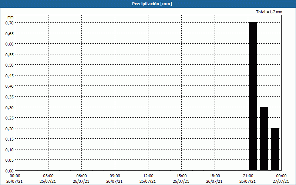This screenshot has width=296, height=185.
Task: Click the 09:00 time axis label
Action: [115, 176]
